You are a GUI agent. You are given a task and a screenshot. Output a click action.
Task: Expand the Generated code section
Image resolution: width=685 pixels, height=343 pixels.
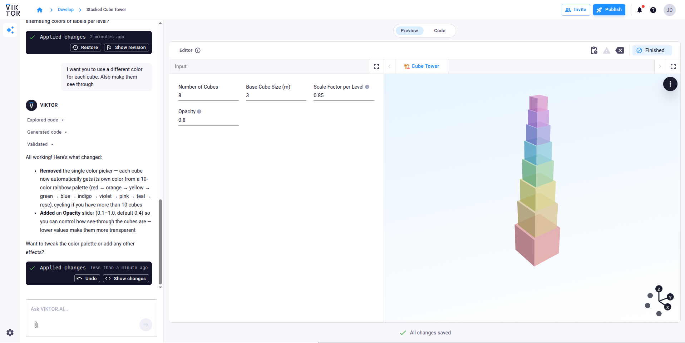47,132
